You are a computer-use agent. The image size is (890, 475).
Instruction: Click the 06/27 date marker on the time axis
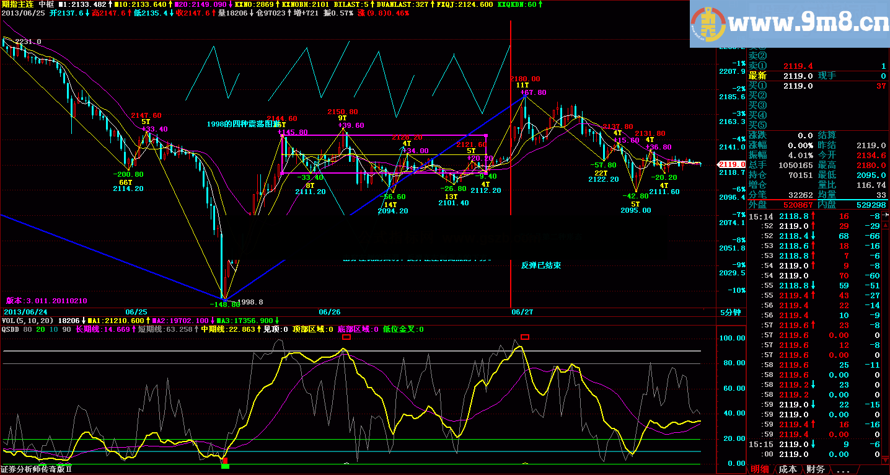click(x=522, y=311)
